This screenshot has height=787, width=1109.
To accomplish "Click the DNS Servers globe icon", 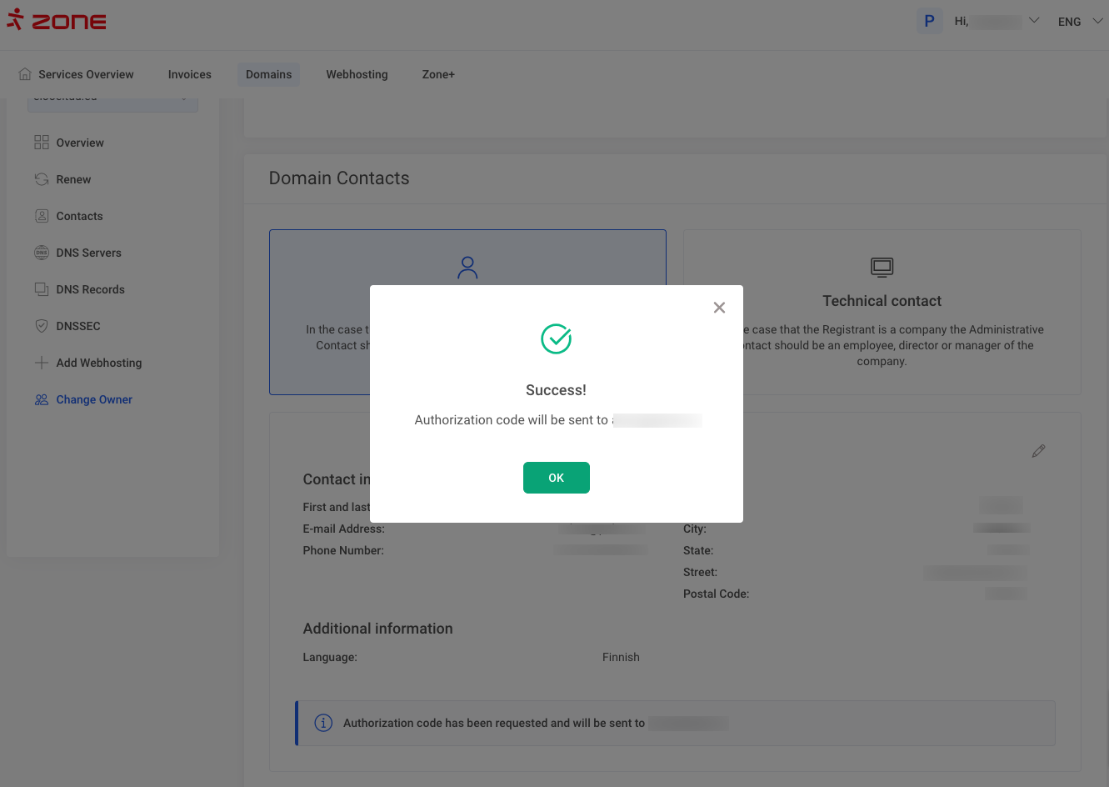I will pyautogui.click(x=42, y=253).
